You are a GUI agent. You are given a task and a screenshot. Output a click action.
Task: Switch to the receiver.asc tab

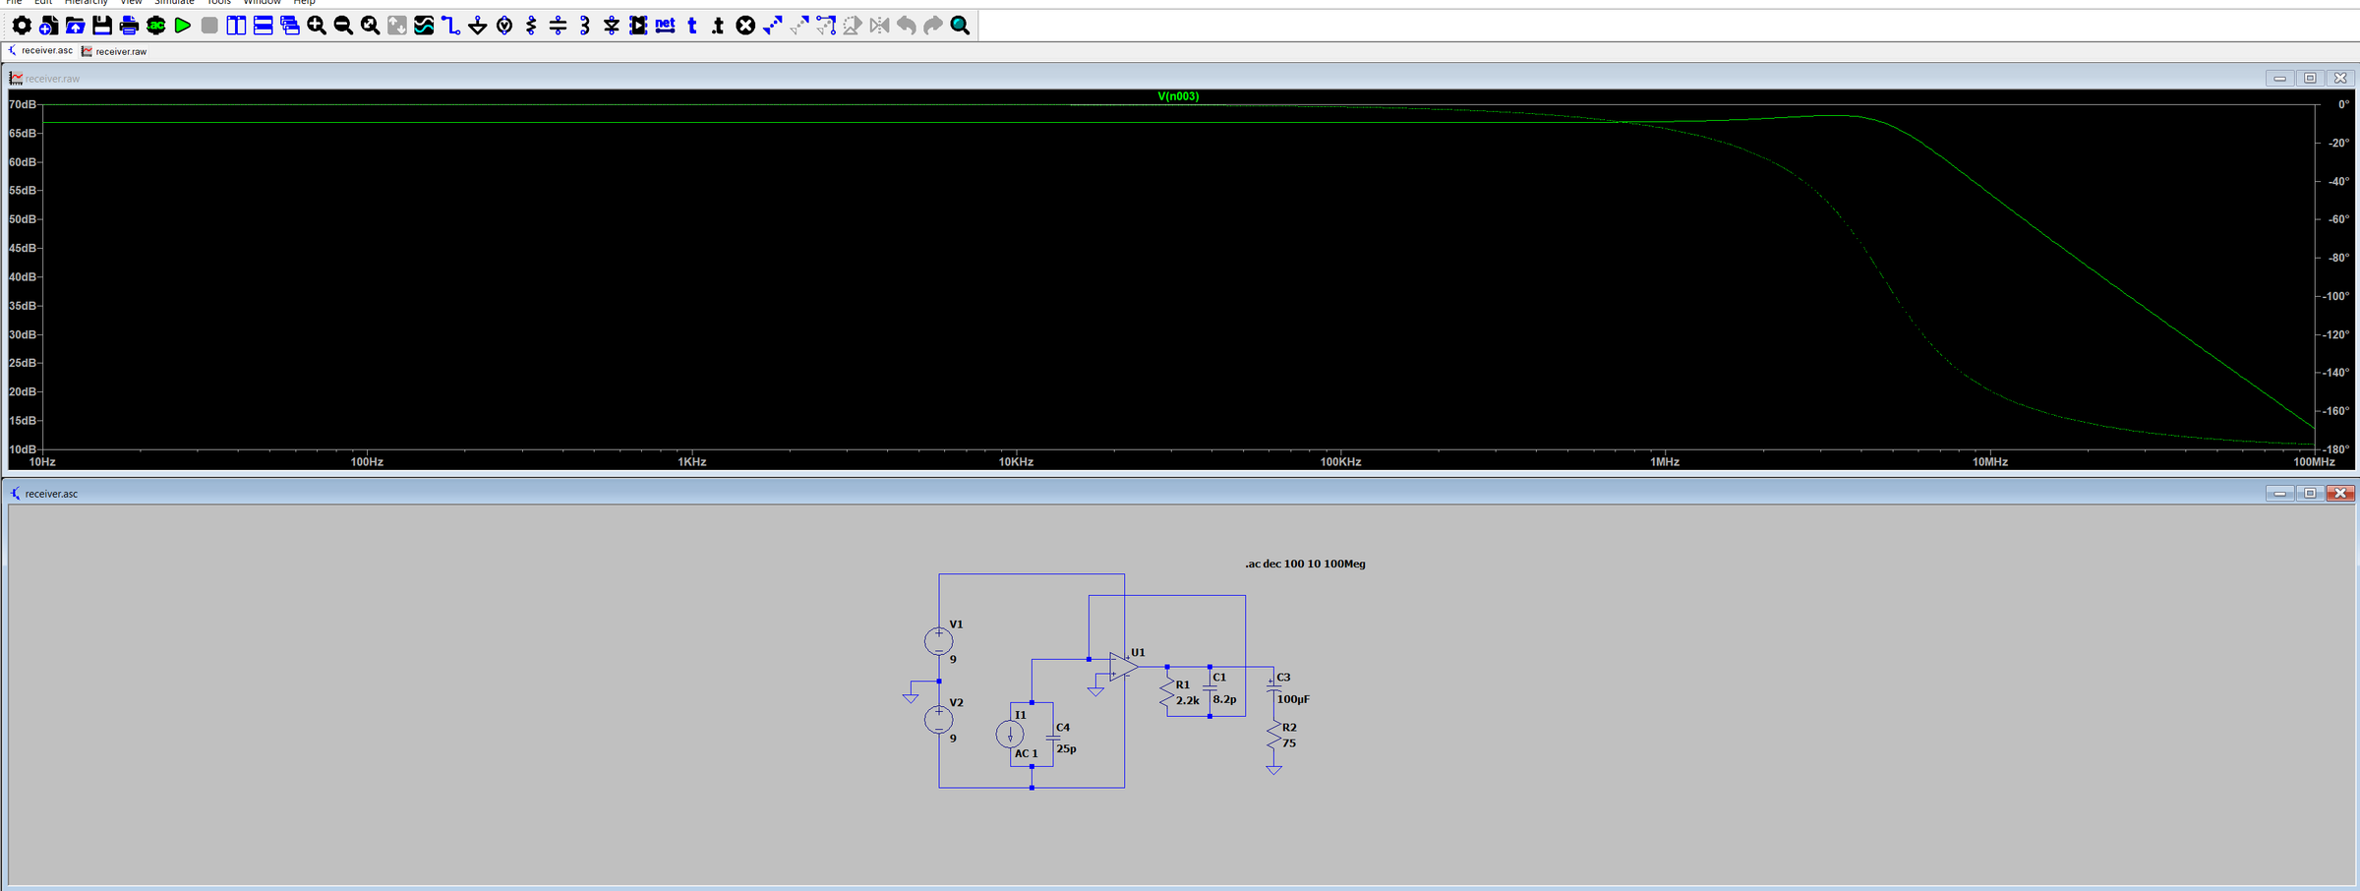pos(40,51)
